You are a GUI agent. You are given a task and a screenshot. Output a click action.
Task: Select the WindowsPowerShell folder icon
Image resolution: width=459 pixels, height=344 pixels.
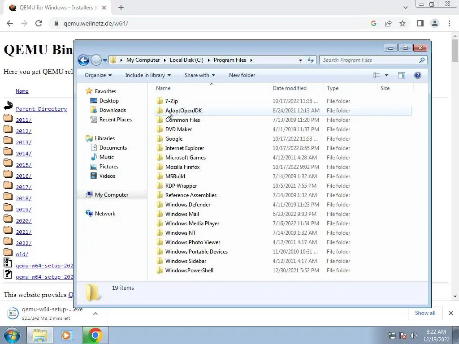160,271
